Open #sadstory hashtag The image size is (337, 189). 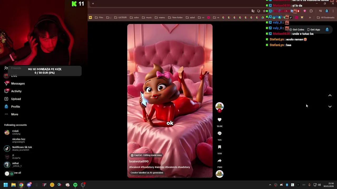click(184, 167)
